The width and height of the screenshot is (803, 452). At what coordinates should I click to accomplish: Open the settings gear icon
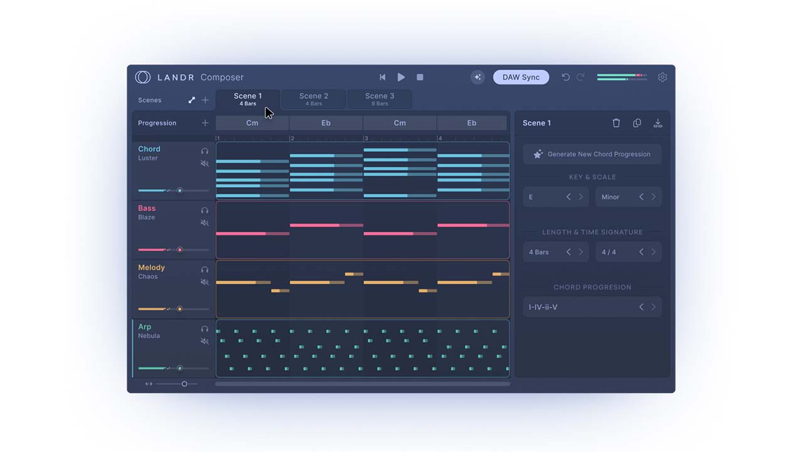[662, 77]
